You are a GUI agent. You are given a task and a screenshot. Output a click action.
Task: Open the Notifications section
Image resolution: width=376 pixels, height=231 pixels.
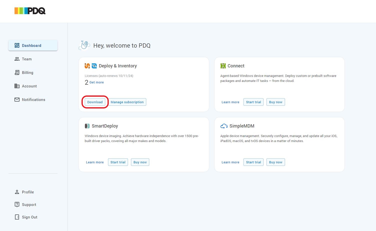33,99
